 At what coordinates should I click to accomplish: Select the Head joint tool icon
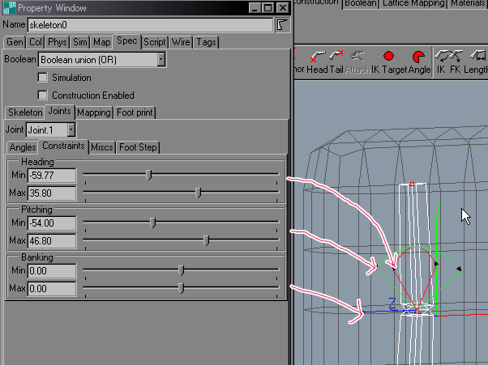(x=317, y=57)
